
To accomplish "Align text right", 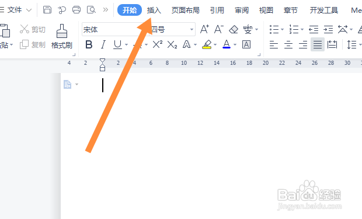I will click(303, 44).
